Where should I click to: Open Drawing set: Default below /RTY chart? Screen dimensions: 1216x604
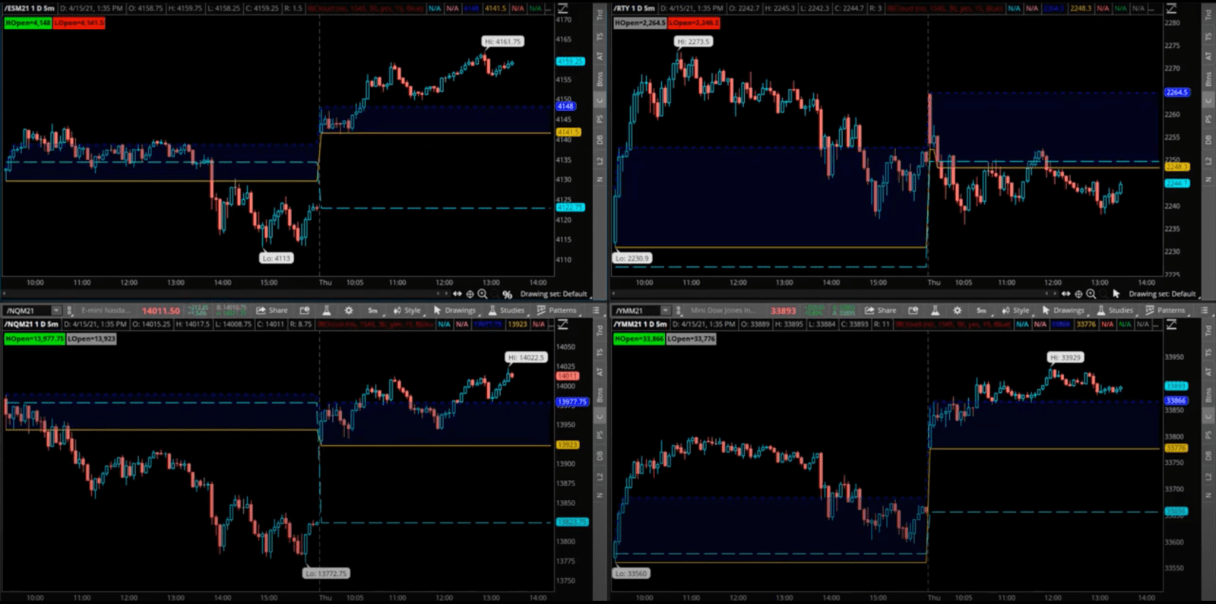pyautogui.click(x=1162, y=294)
